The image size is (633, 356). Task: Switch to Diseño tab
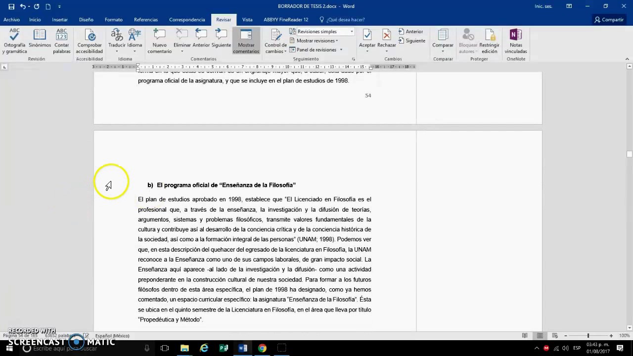click(x=86, y=20)
